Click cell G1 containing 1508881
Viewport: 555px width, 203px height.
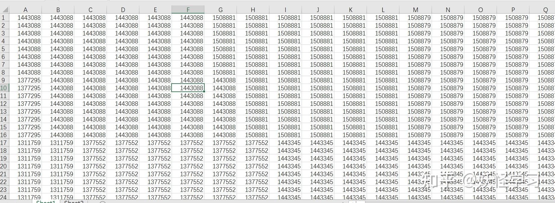click(x=220, y=18)
